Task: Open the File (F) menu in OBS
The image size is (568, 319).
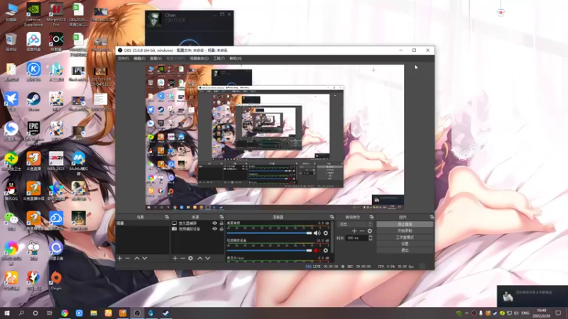Action: click(x=123, y=58)
